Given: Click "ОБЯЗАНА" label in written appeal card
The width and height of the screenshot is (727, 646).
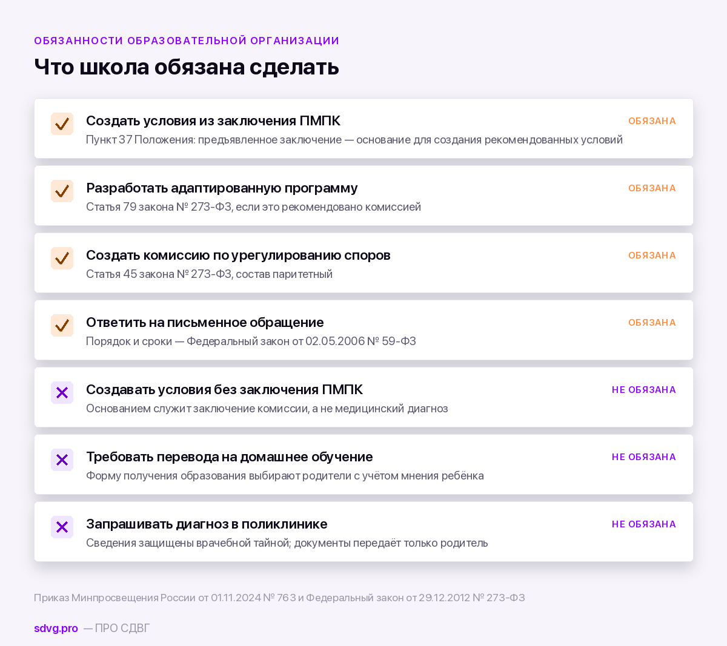Looking at the screenshot, I should tap(652, 323).
